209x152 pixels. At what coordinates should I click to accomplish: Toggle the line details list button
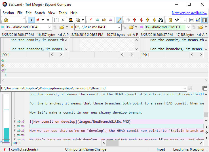click(x=191, y=20)
